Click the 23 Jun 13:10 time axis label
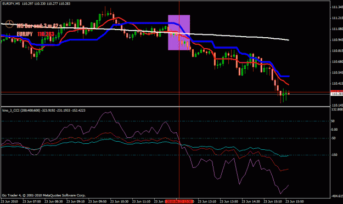343x204 pixels. pyautogui.click(x=207, y=202)
